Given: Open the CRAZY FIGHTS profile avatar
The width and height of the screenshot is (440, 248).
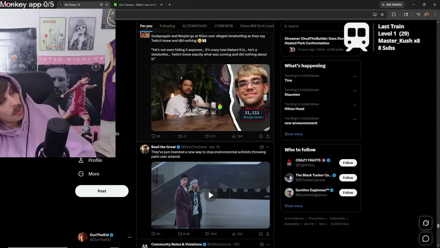Looking at the screenshot, I should (289, 163).
